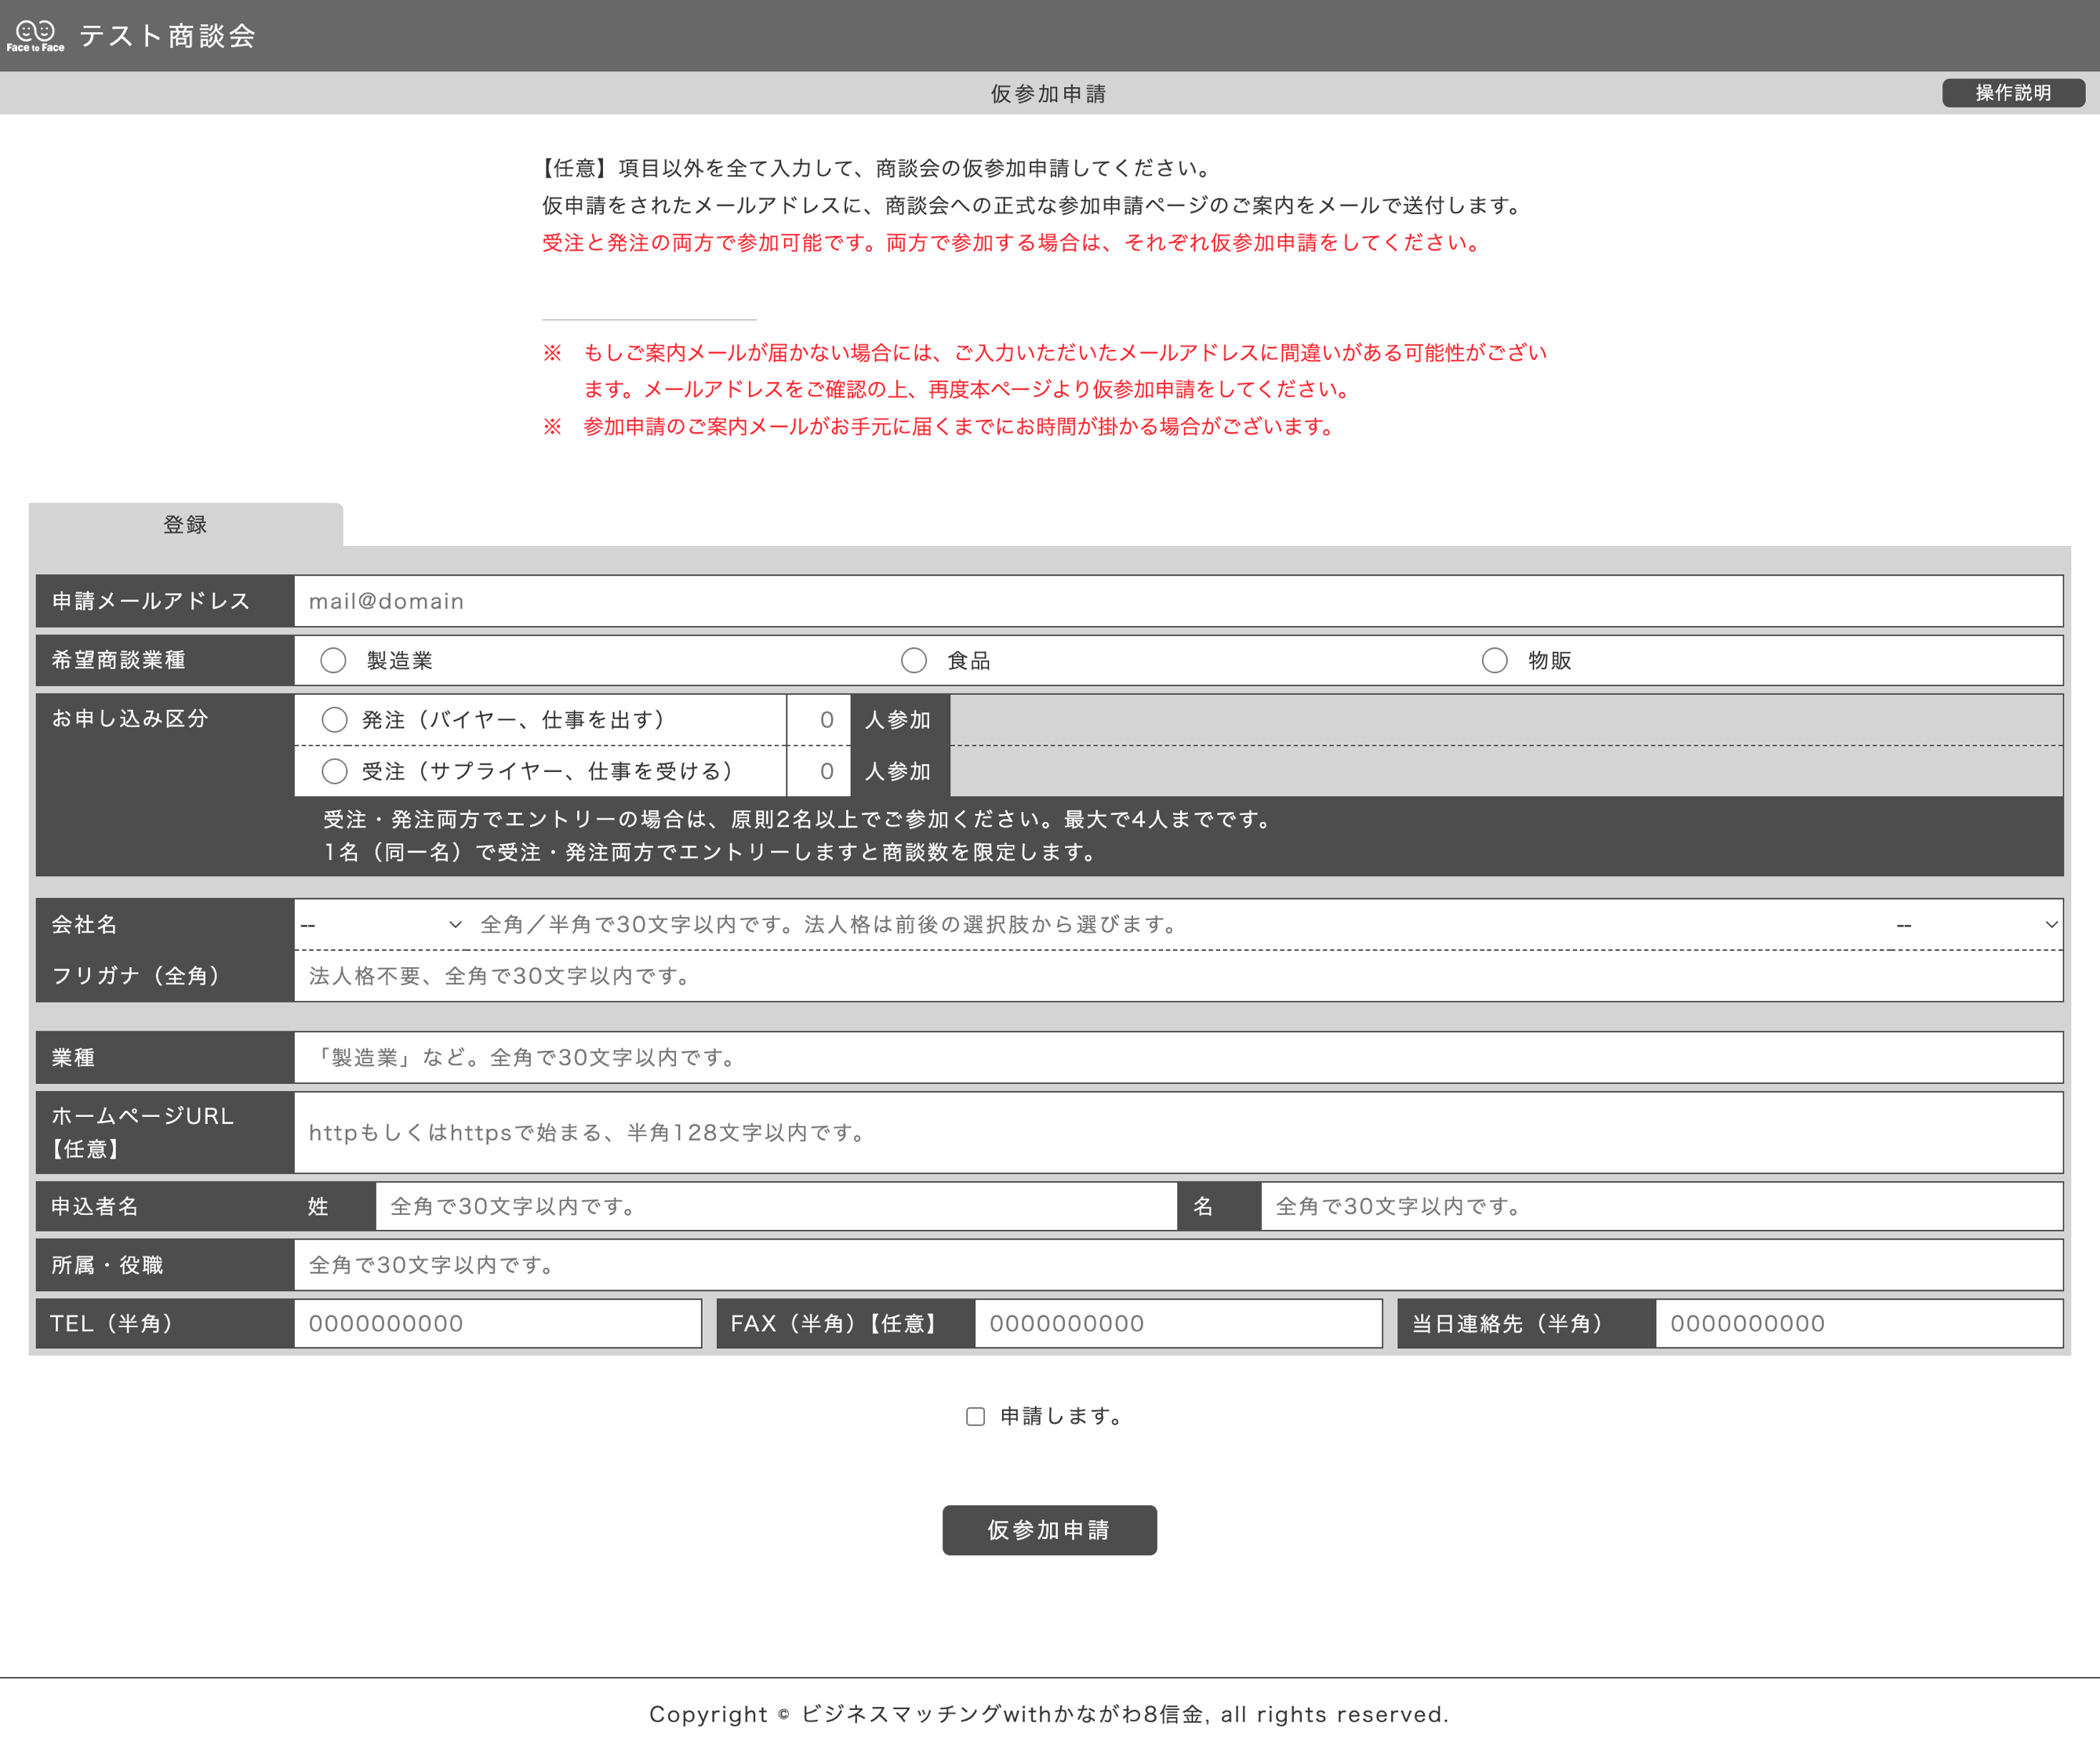Click the TEL（半角）input field

(497, 1323)
